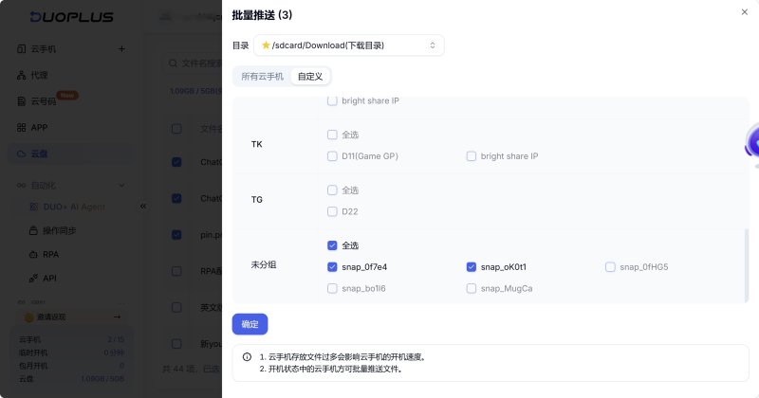Click the file name search box
The width and height of the screenshot is (759, 398).
(x=194, y=63)
